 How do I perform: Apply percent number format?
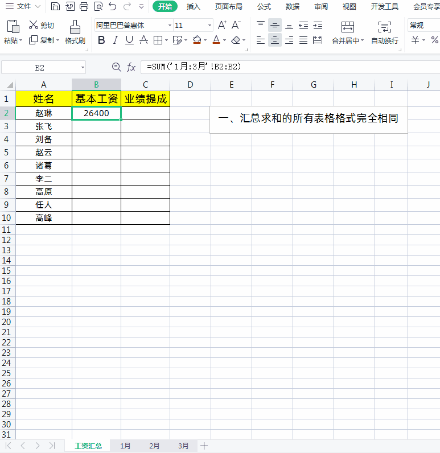click(435, 40)
